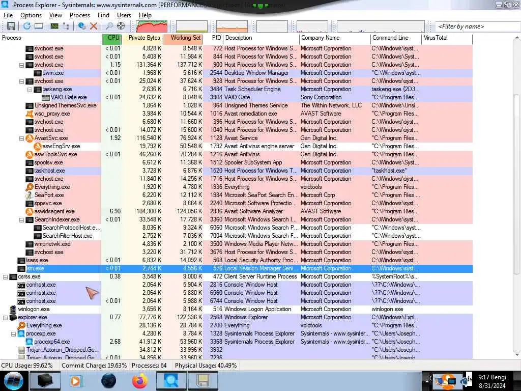Click the red X Kill Process icon

94,26
